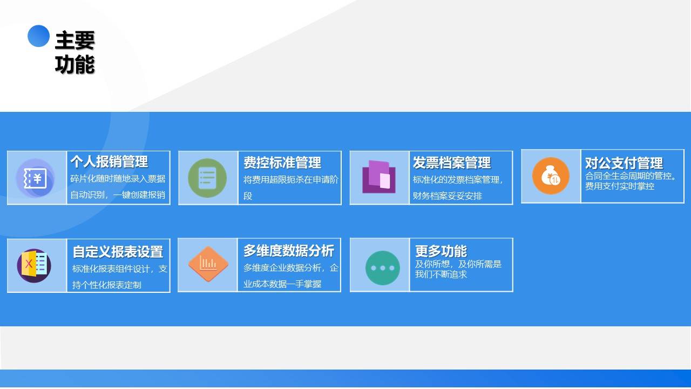Click text 财务档案妥妥安排

point(448,196)
